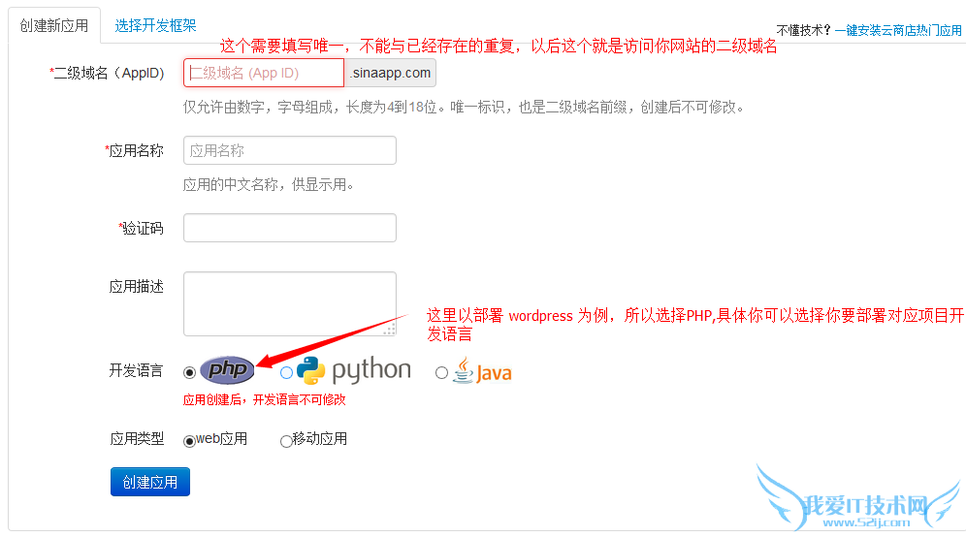Image resolution: width=966 pixels, height=537 pixels.
Task: Choose the 移动应用 application type
Action: (x=286, y=441)
